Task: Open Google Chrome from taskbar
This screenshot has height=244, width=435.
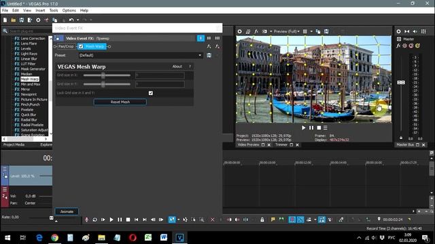Action: click(x=54, y=238)
